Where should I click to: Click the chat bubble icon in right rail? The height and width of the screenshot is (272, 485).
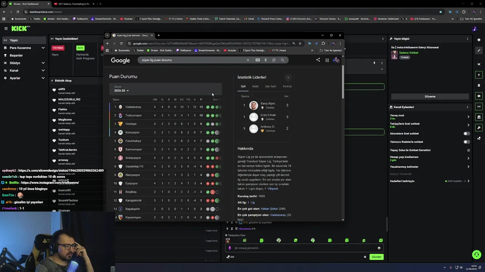(x=479, y=96)
